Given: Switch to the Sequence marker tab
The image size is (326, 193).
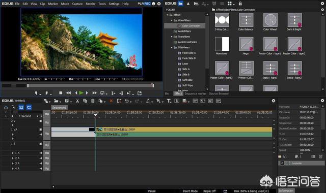Looking at the screenshot, I should click(196, 93).
